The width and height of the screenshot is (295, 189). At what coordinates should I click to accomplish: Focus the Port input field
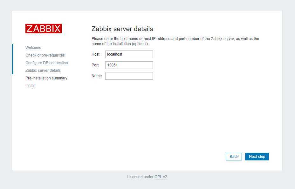pyautogui.click(x=129, y=65)
